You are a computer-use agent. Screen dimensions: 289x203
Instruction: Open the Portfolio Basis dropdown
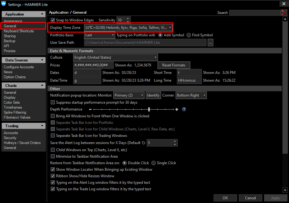point(100,35)
